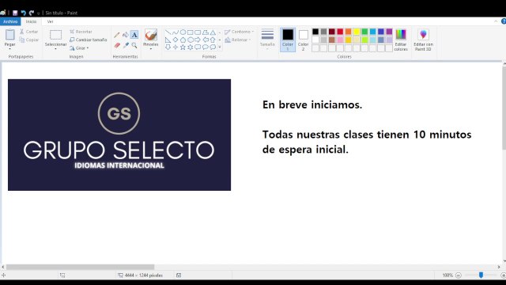Viewport: 506px width, 285px height.
Task: Choose the five-point star shape
Action: click(183, 47)
